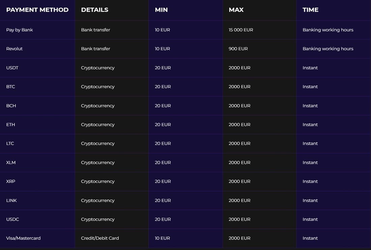Click the MAX column header

[x=236, y=10]
